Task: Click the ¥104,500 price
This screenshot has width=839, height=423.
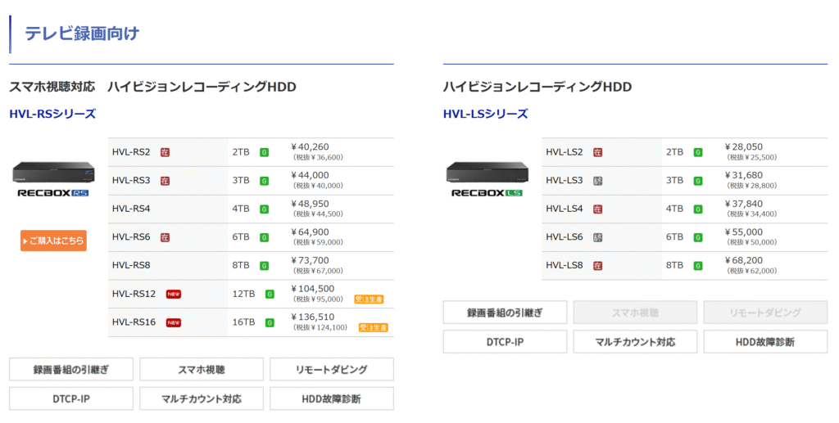Action: [312, 289]
